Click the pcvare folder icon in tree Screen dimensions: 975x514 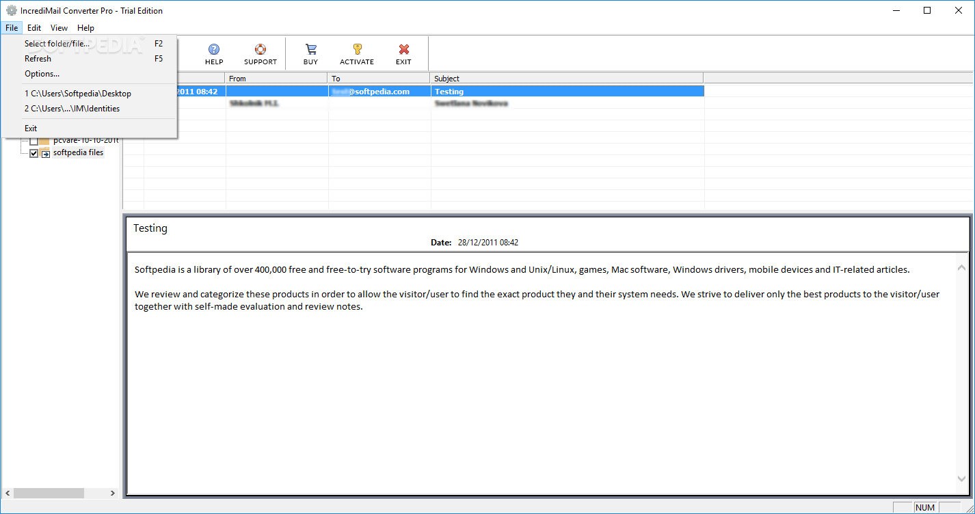coord(44,140)
